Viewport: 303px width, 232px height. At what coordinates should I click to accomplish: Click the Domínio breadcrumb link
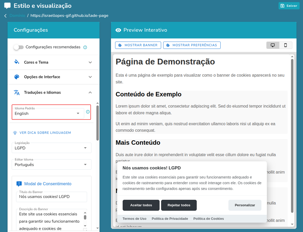pyautogui.click(x=17, y=16)
